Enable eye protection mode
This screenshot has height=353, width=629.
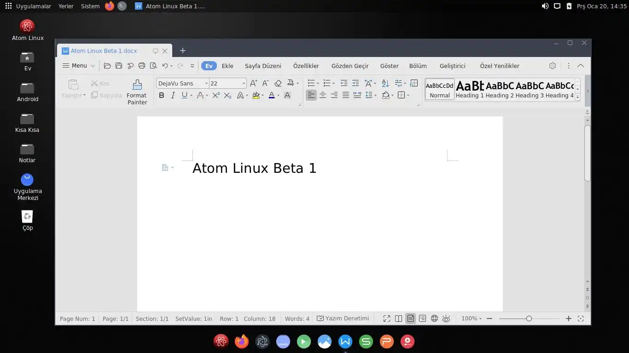(446, 319)
